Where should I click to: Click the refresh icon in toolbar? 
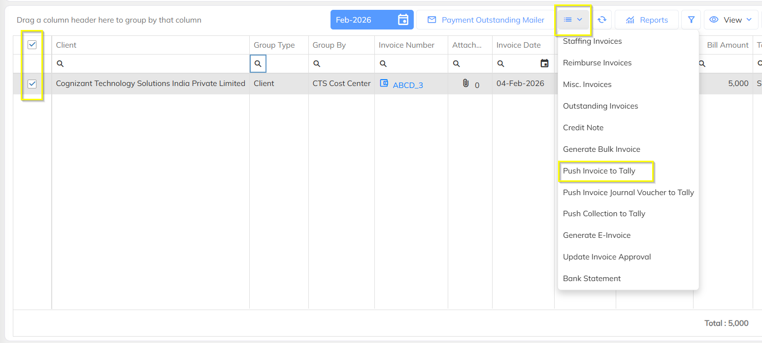pos(602,20)
